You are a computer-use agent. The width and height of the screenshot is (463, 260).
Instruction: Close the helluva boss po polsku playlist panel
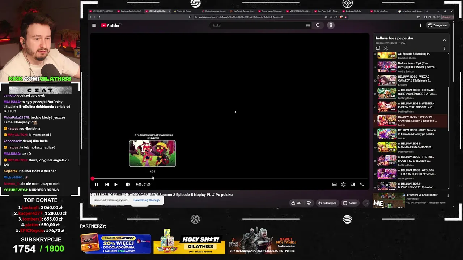(x=445, y=40)
